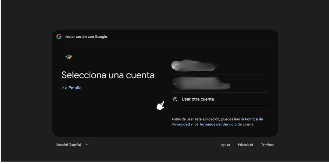Select the second blurred account entry
This screenshot has width=329, height=164.
pos(220,84)
